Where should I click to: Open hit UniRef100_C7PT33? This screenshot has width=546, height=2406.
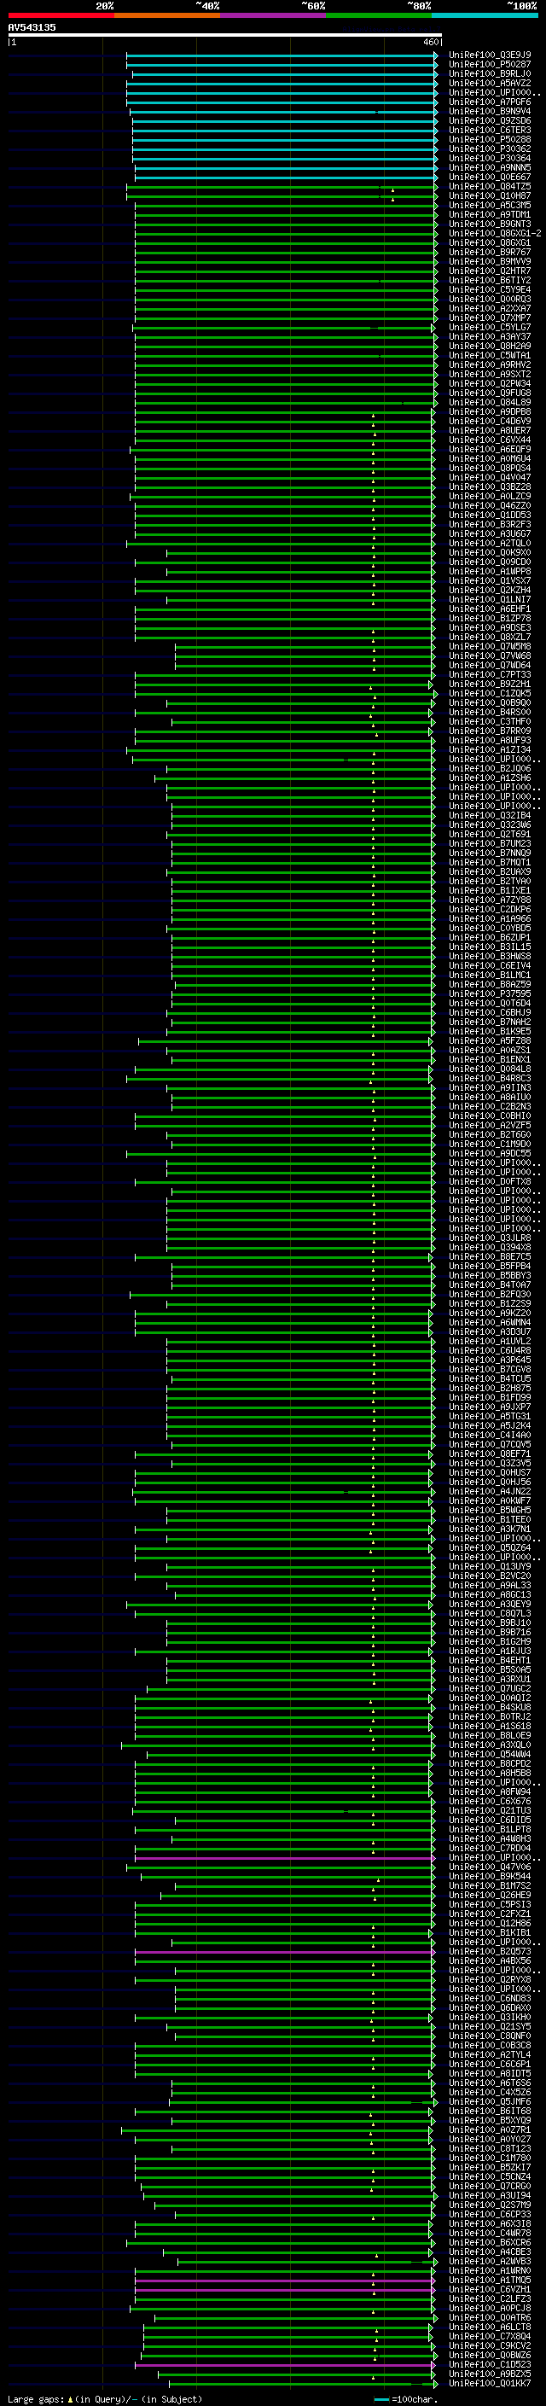(x=490, y=674)
